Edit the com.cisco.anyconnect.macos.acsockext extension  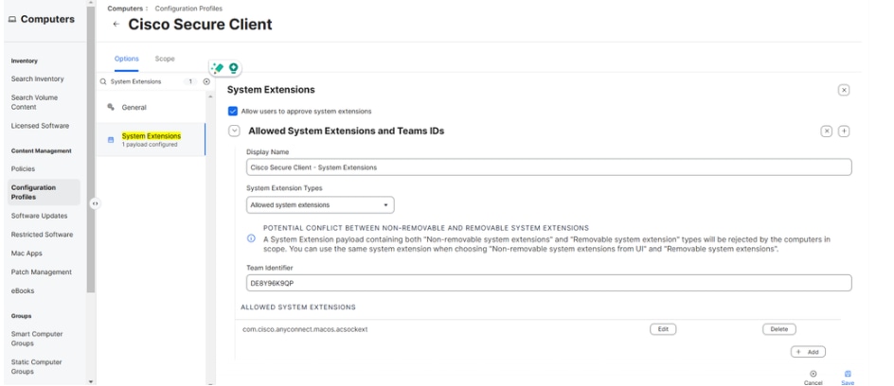663,328
